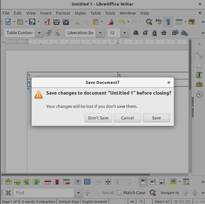Click the Split Cells icon

click(x=108, y=182)
